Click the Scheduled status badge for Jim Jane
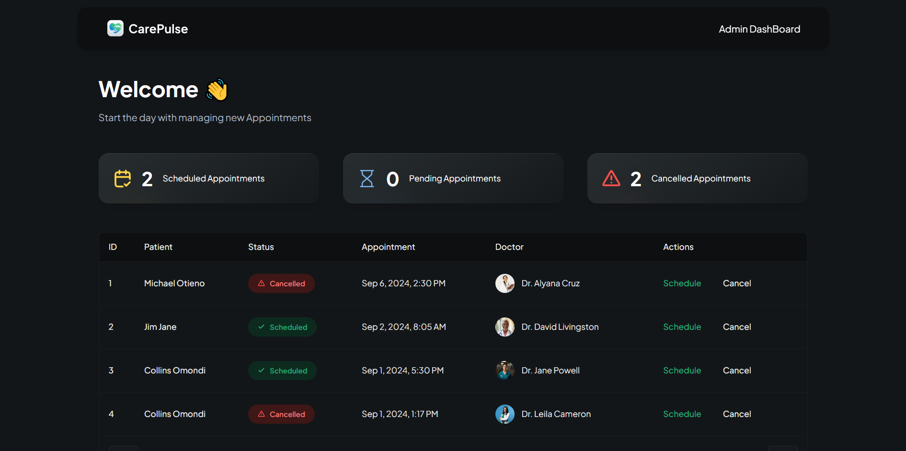Image resolution: width=906 pixels, height=451 pixels. tap(282, 327)
